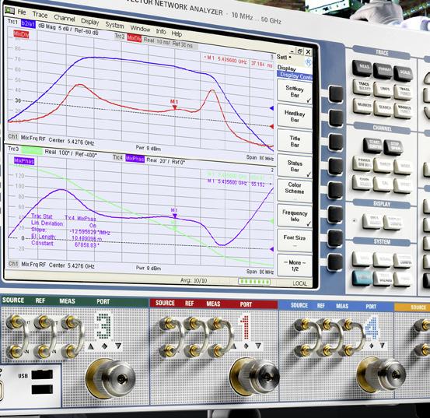Open the File menu

click(x=22, y=12)
